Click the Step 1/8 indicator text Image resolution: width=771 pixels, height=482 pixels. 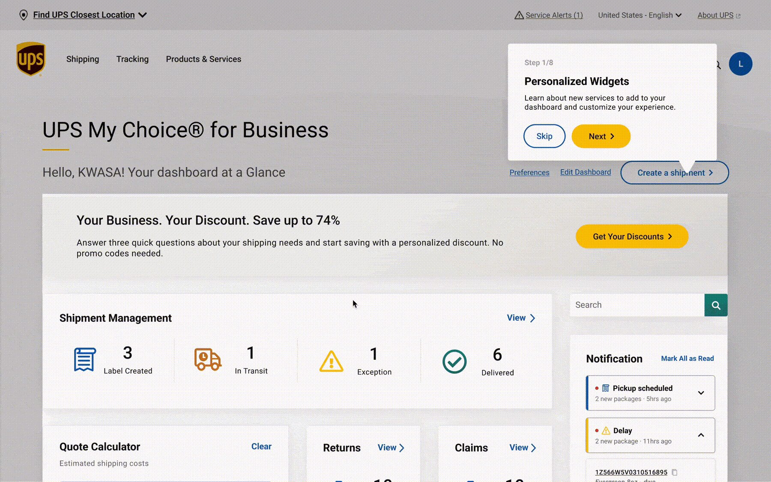click(x=538, y=63)
